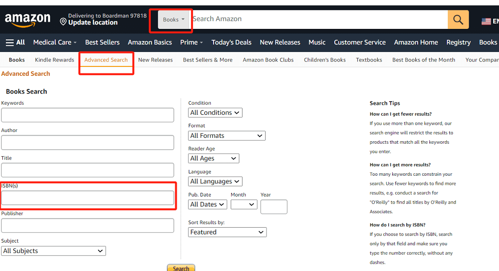Click the Search button
This screenshot has height=271, width=499.
coord(181,268)
